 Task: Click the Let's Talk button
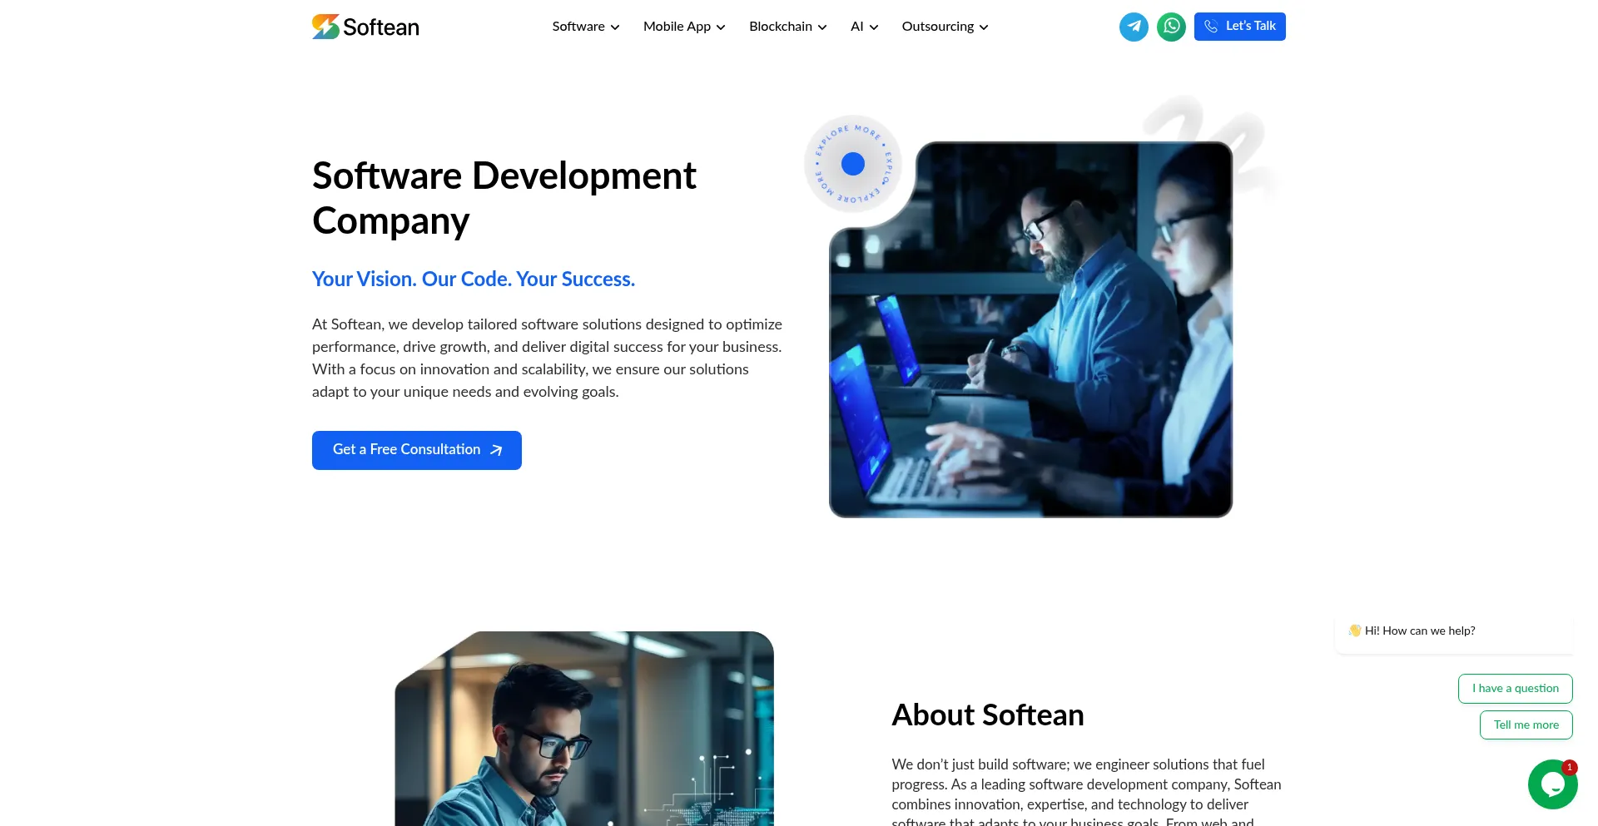coord(1239,27)
